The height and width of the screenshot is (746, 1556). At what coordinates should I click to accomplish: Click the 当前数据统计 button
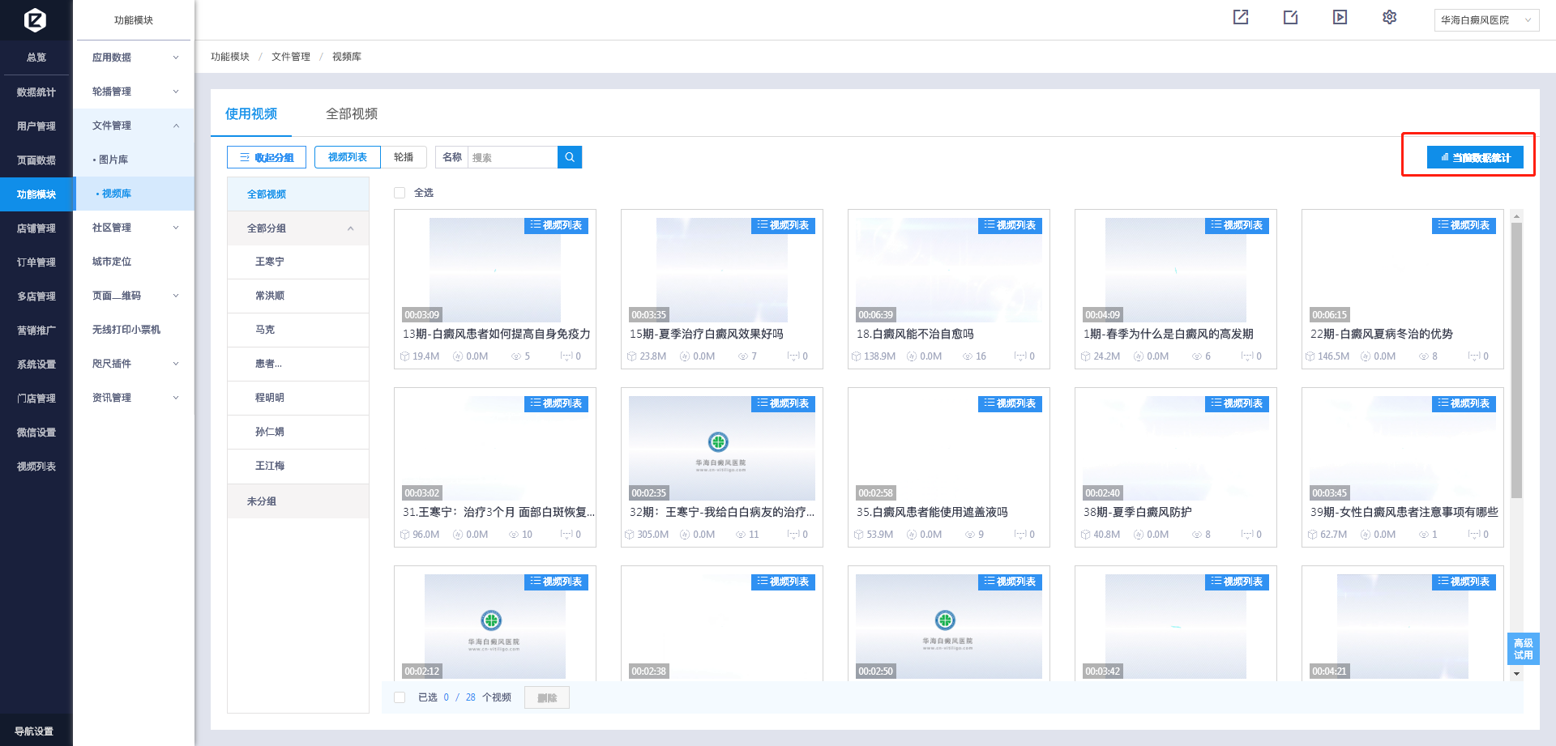coord(1474,157)
